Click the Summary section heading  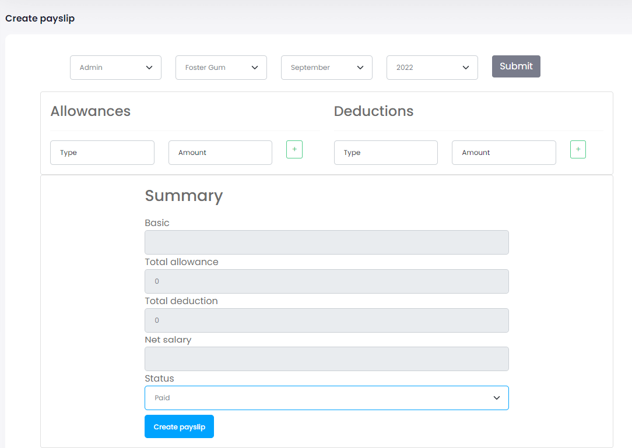tap(184, 196)
